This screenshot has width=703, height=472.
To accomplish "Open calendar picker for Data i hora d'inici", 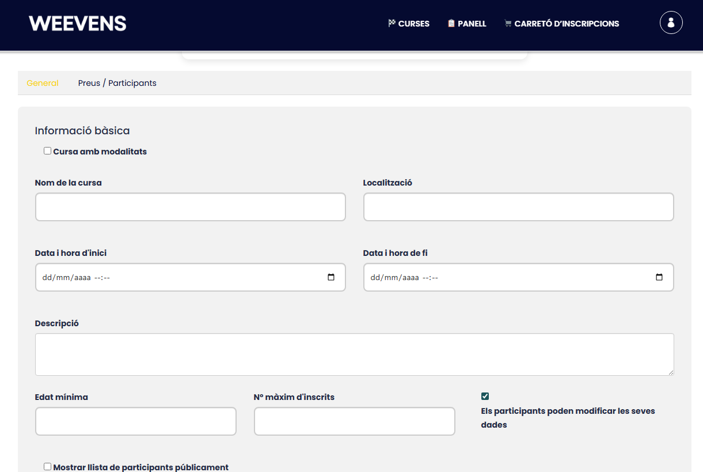I will 331,277.
